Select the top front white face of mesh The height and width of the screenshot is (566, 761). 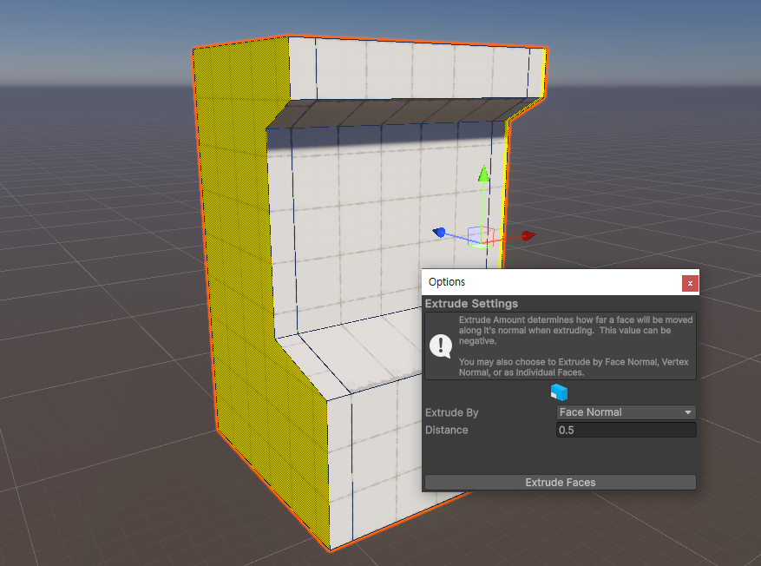[x=408, y=68]
